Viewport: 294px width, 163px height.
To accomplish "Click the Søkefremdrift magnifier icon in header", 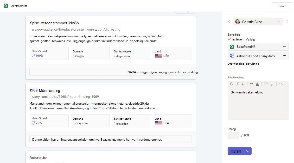I will 6,6.
